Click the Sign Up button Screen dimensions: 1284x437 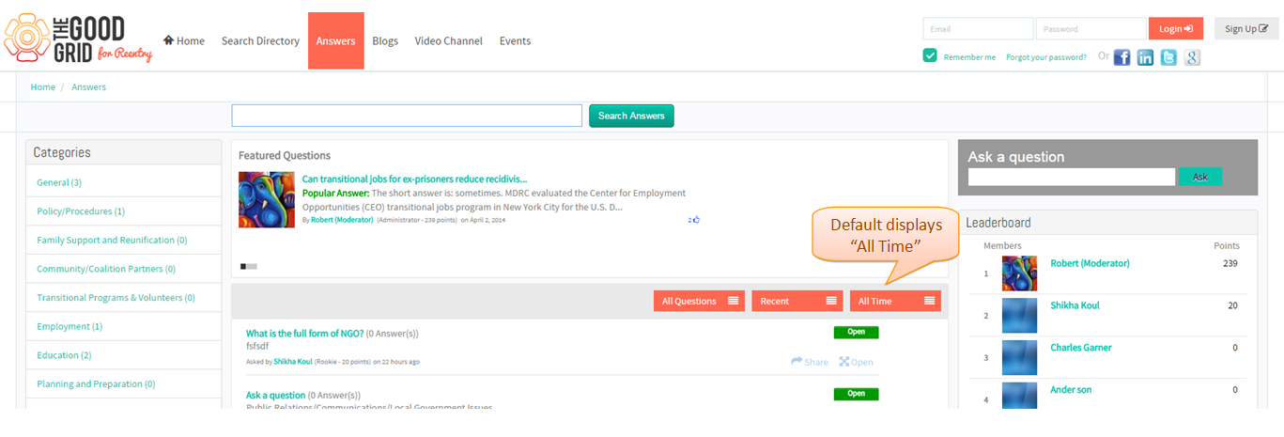[x=1246, y=29]
